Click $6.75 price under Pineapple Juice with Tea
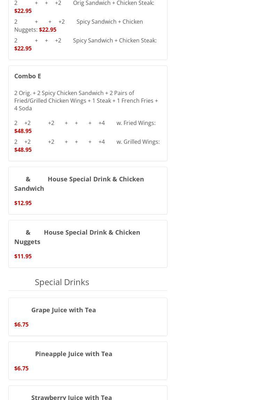Image resolution: width=268 pixels, height=400 pixels. 21,368
